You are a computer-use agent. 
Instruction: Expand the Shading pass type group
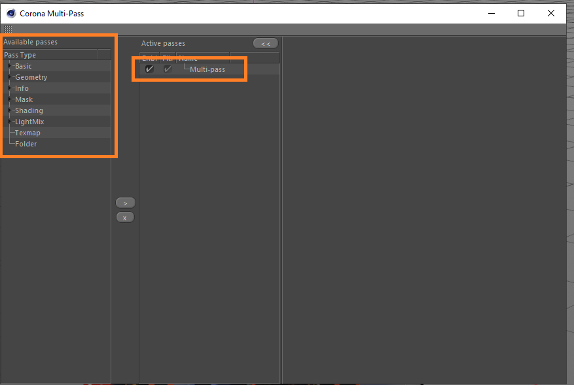tap(10, 110)
